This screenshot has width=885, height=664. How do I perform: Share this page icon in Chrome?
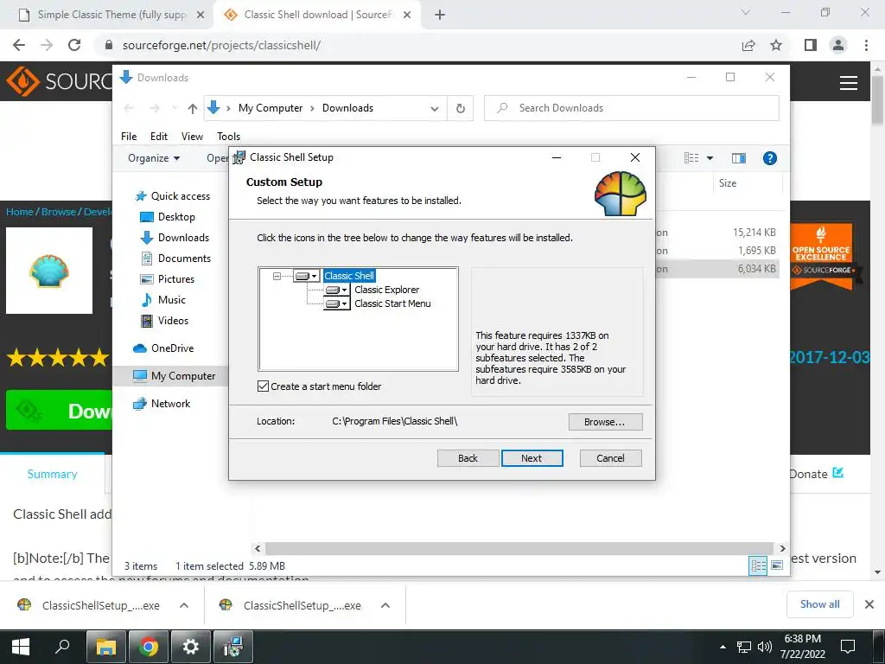pyautogui.click(x=748, y=45)
